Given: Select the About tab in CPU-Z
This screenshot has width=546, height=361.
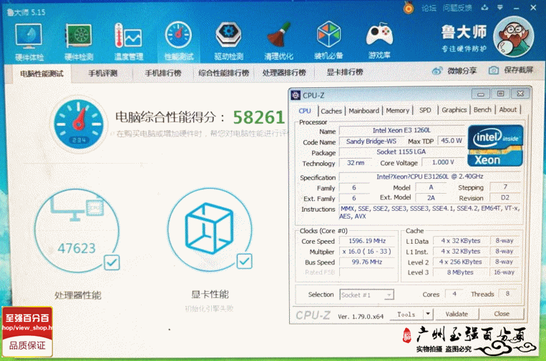Looking at the screenshot, I should [x=507, y=109].
